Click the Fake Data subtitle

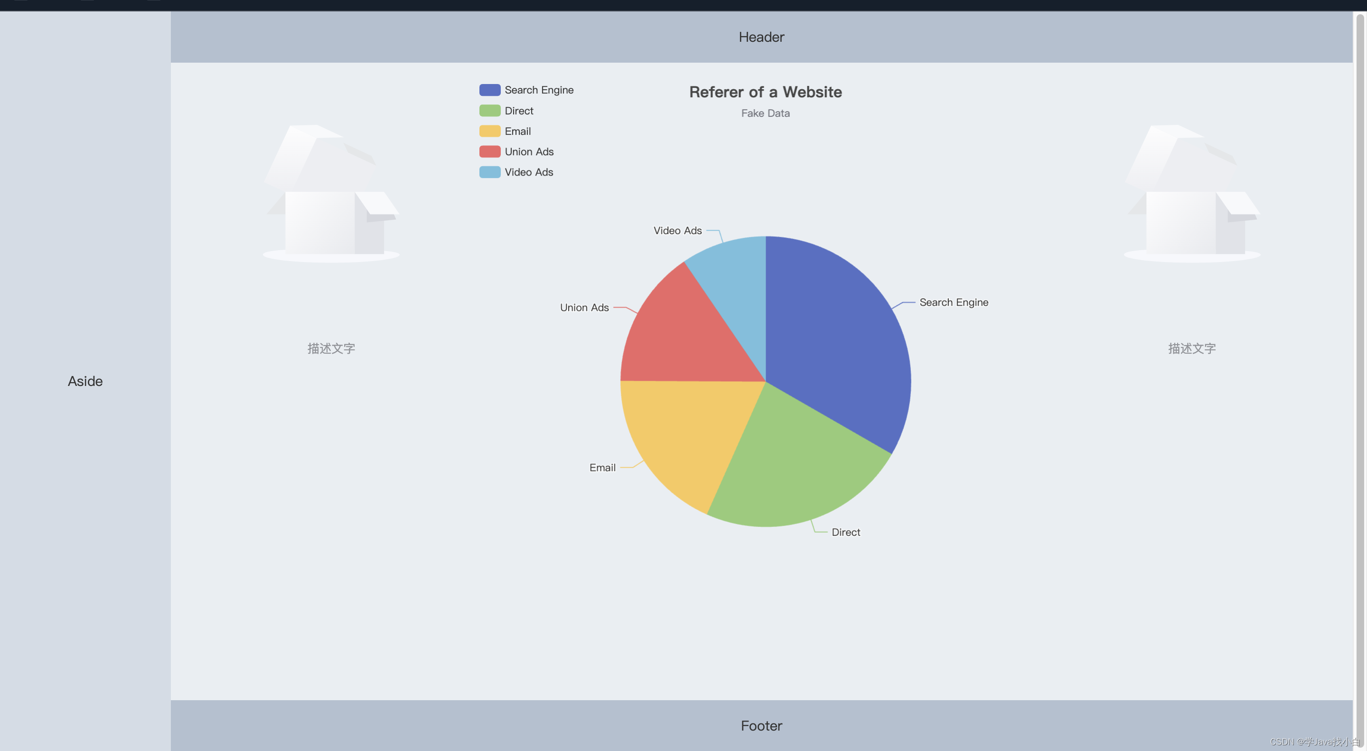[765, 113]
